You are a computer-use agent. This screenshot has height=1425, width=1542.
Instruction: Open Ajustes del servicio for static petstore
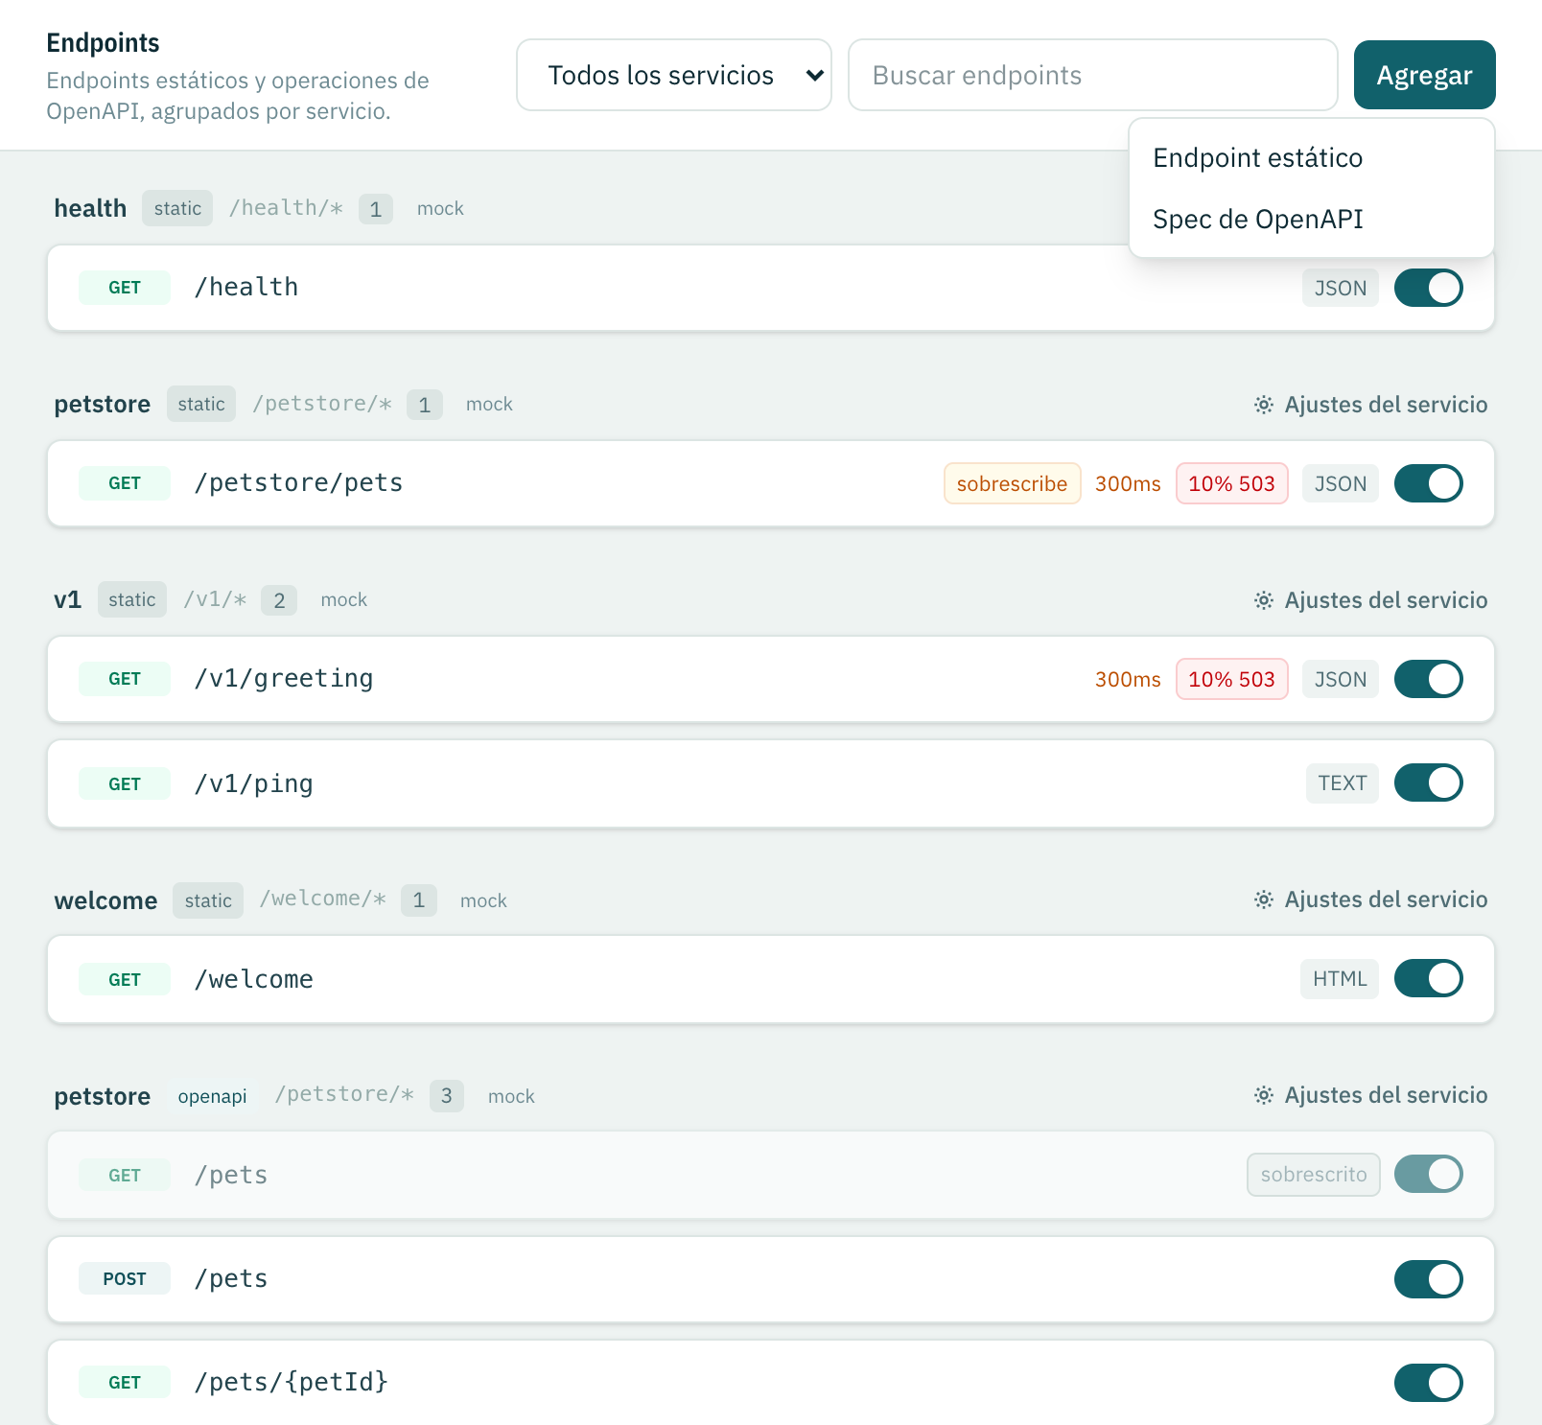pyautogui.click(x=1370, y=405)
